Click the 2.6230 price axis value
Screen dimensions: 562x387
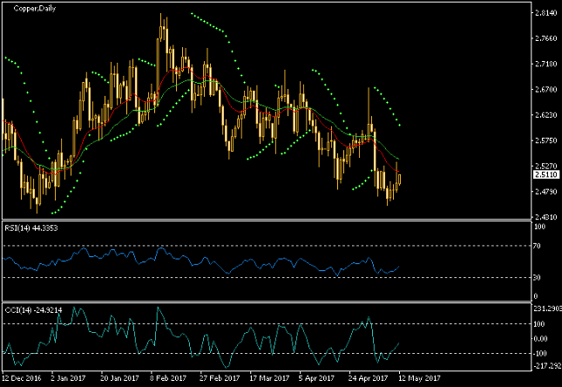tap(545, 115)
